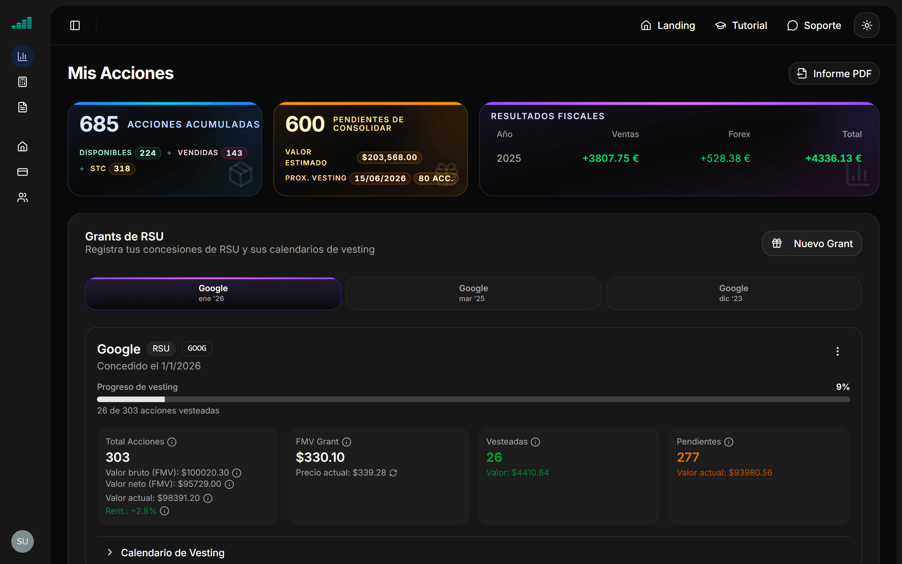Create a Nuevo Grant
This screenshot has height=564, width=902.
[812, 243]
